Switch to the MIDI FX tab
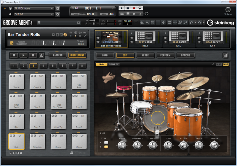Screen dimensions: 237x166 pos(114,65)
